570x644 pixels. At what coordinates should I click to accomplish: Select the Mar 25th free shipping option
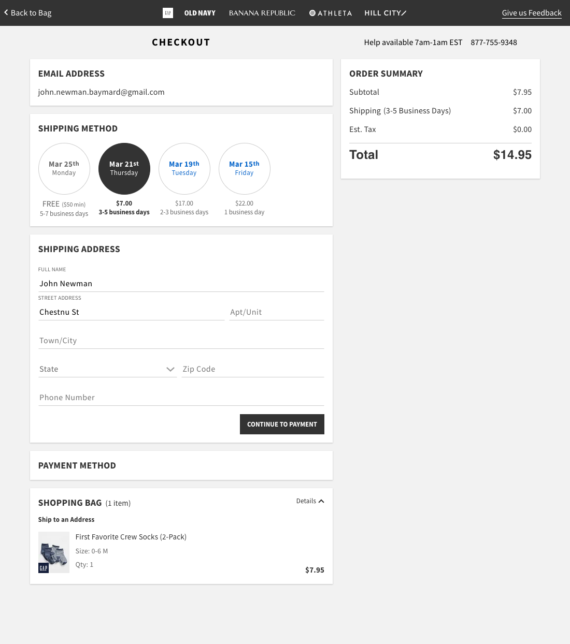coord(64,169)
